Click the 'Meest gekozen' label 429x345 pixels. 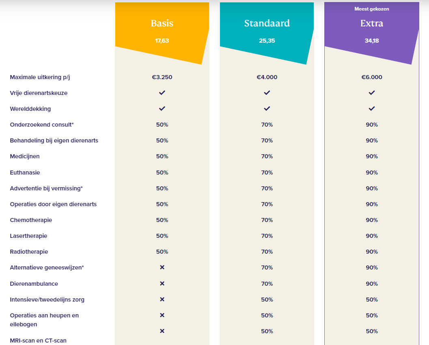point(371,9)
